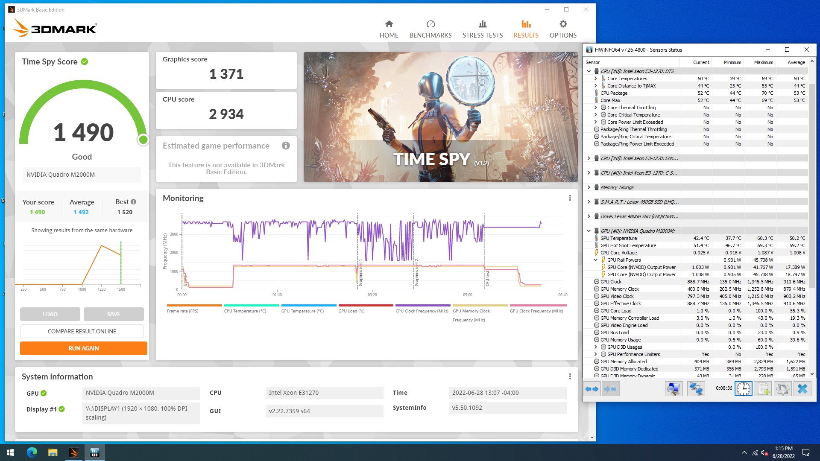
Task: Click the RUN AGAIN button
Action: [x=84, y=348]
